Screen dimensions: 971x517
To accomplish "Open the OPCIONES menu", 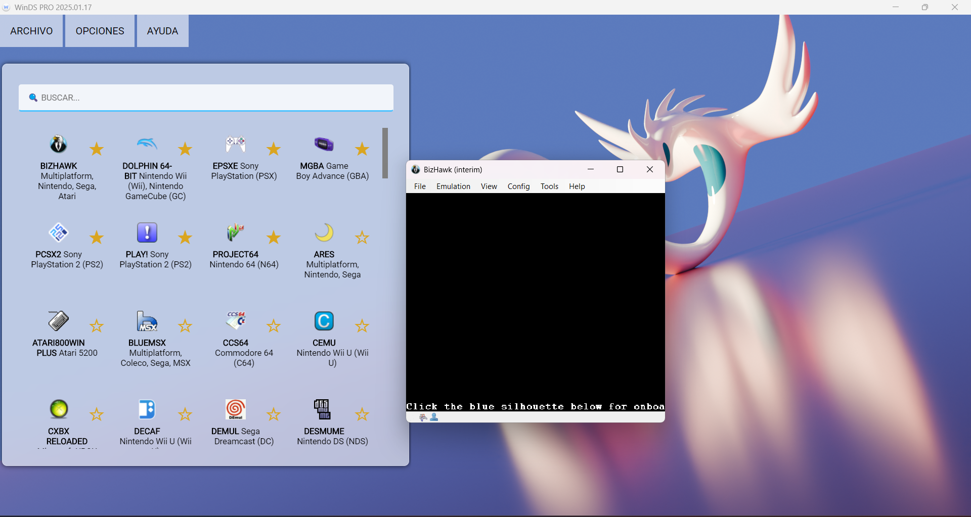I will pyautogui.click(x=100, y=31).
